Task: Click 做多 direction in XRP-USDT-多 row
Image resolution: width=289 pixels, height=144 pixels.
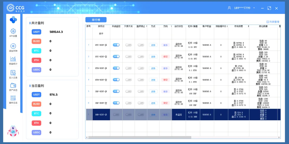Action: [x=166, y=91]
